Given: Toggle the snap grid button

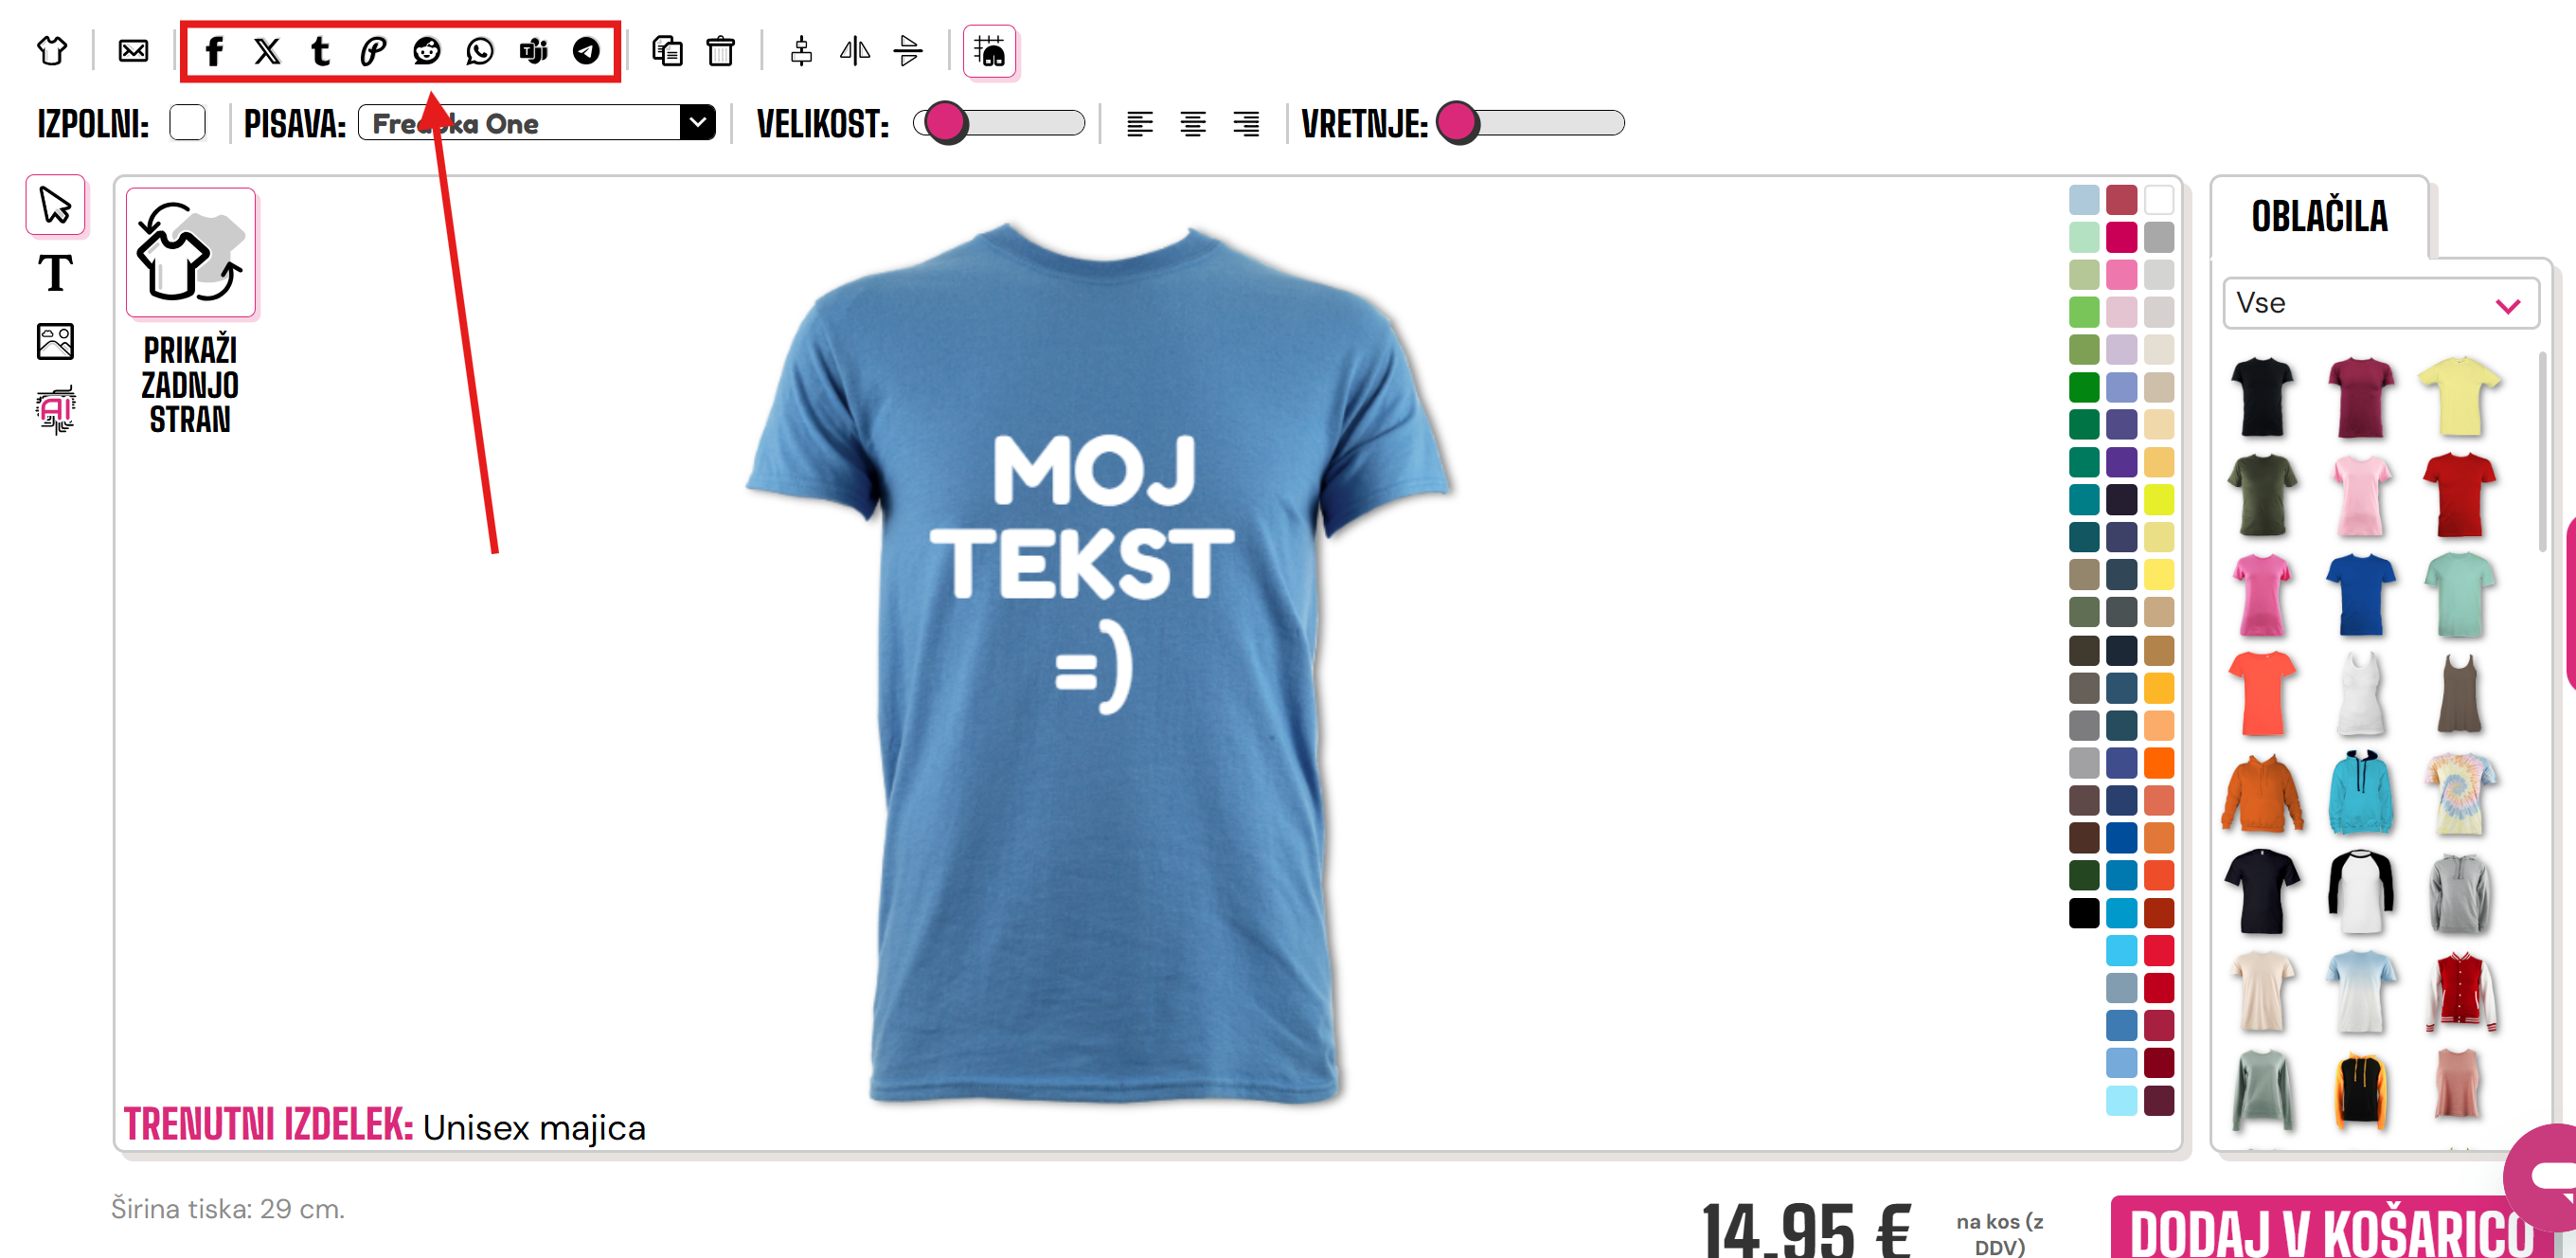Looking at the screenshot, I should tap(989, 51).
